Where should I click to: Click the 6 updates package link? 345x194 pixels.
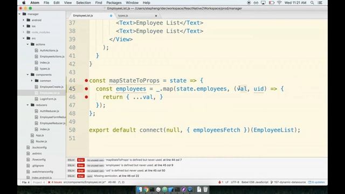(x=316, y=182)
